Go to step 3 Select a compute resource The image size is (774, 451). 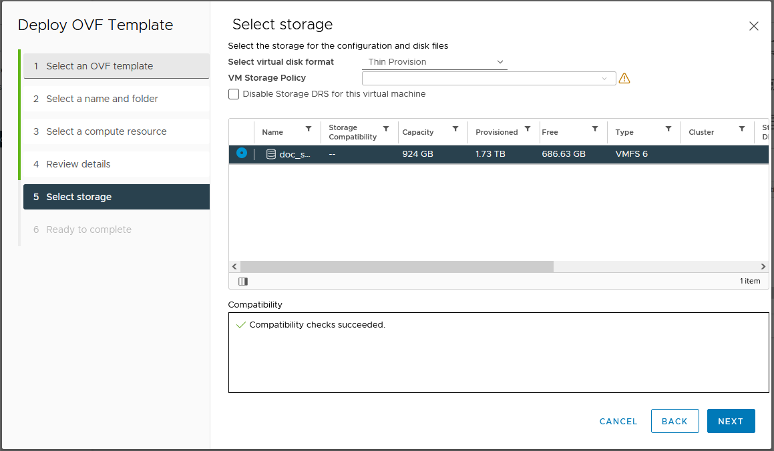pos(116,131)
